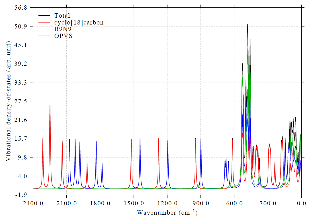Click the red cyclo[18]carbon legend line
The width and height of the screenshot is (313, 219).
click(x=44, y=22)
